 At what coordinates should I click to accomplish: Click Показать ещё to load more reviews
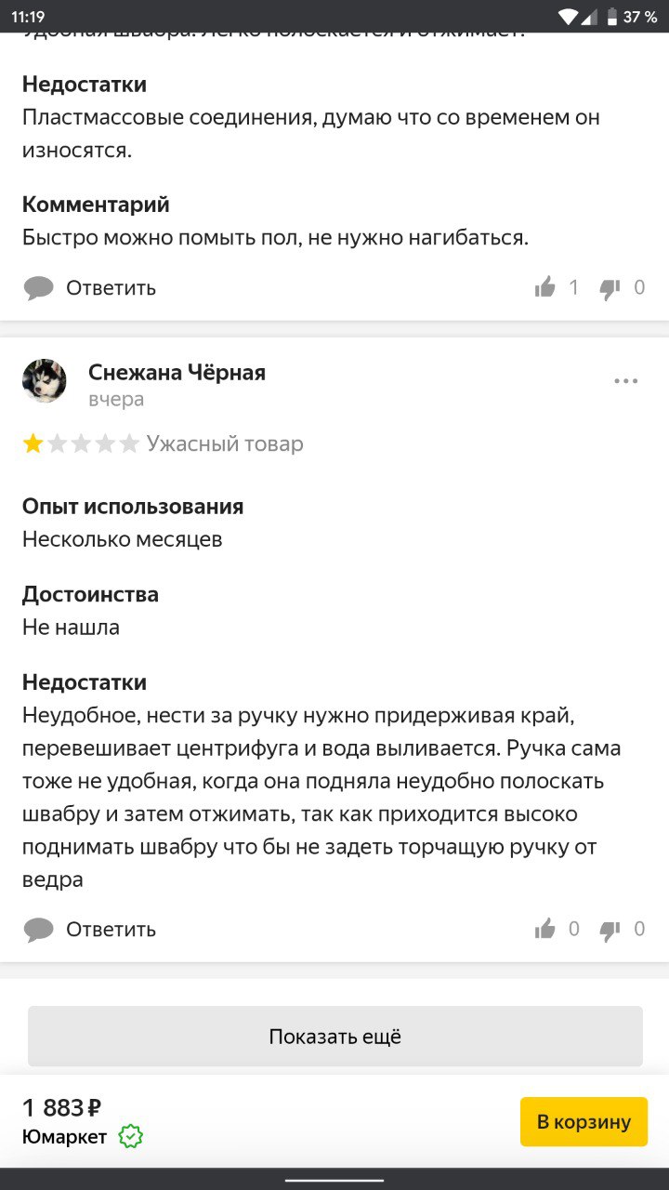(334, 1037)
